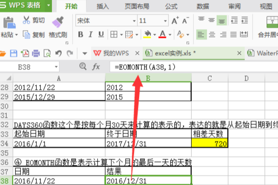This screenshot has width=278, height=185.
Task: Select the Format Painter brush
Action: tap(57, 22)
